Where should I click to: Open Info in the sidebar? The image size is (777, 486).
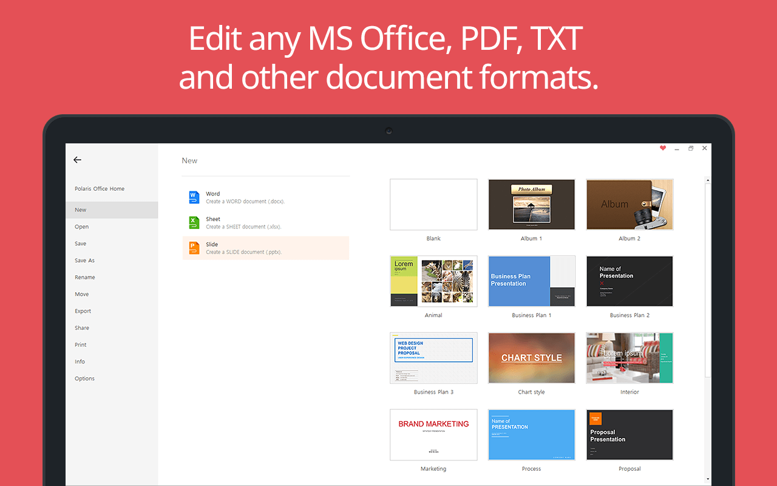[x=112, y=362]
